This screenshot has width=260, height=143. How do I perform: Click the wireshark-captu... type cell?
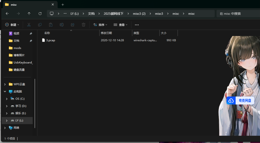pos(145,40)
